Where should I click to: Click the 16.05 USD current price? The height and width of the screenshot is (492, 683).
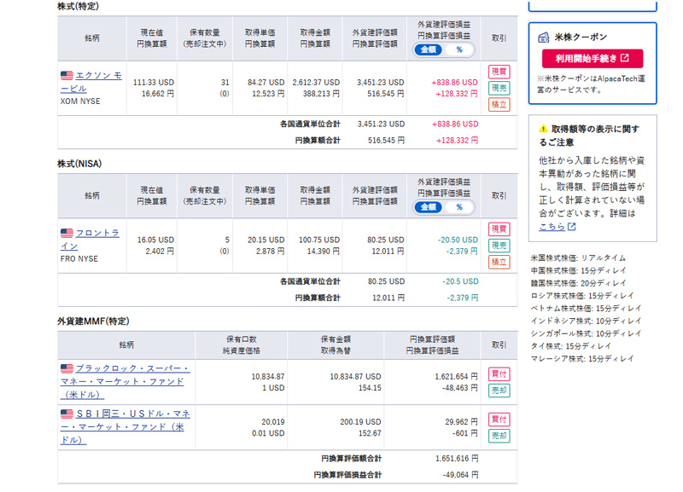point(155,240)
